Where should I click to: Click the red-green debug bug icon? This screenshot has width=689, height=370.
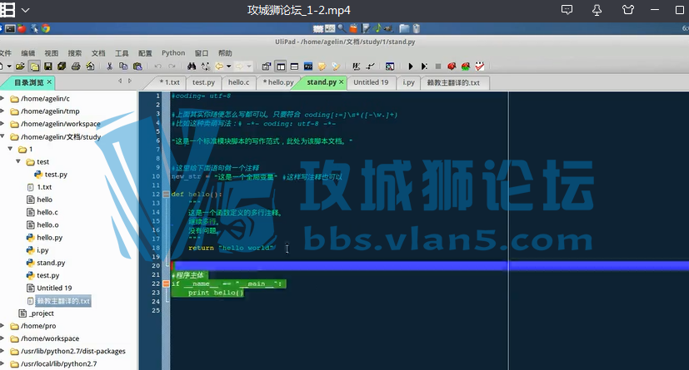point(466,67)
